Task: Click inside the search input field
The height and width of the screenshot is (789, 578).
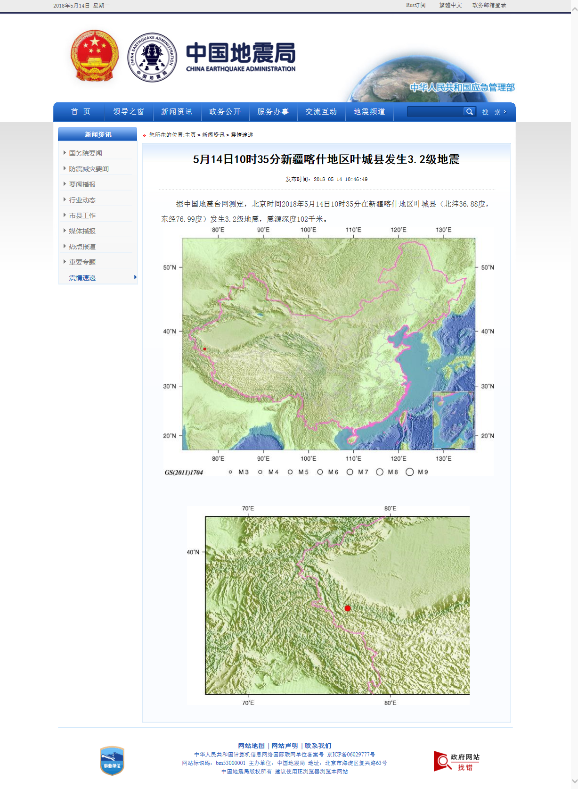Action: [435, 112]
